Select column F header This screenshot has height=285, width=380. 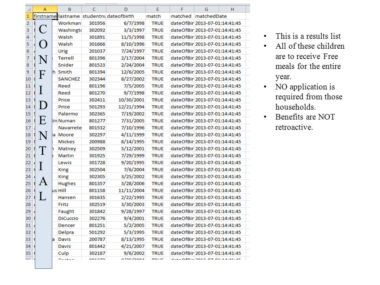tap(182, 9)
